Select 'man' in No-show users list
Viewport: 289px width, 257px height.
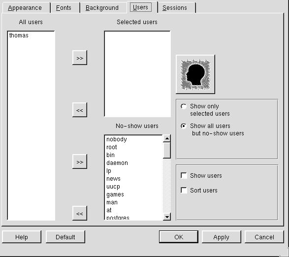133,202
